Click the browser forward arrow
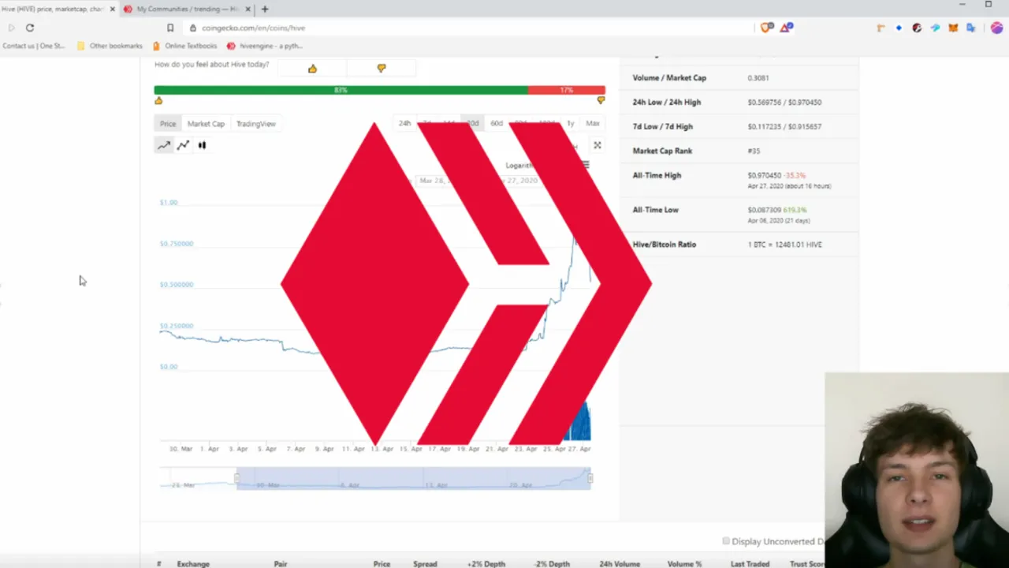The height and width of the screenshot is (568, 1009). click(x=11, y=28)
